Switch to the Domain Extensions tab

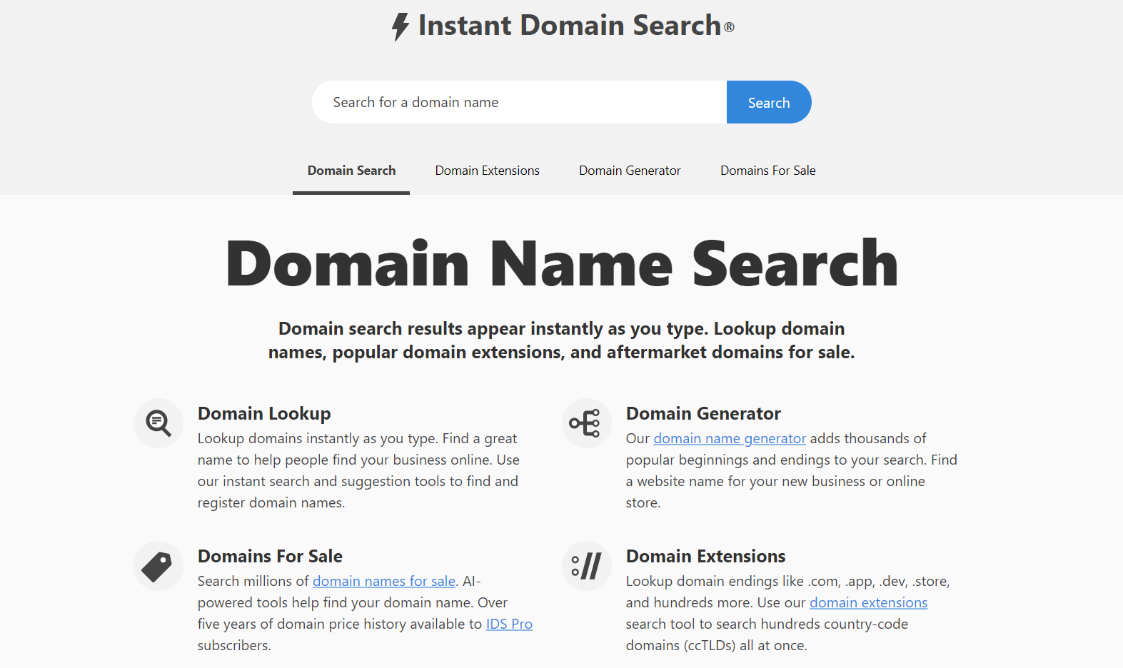click(x=488, y=171)
